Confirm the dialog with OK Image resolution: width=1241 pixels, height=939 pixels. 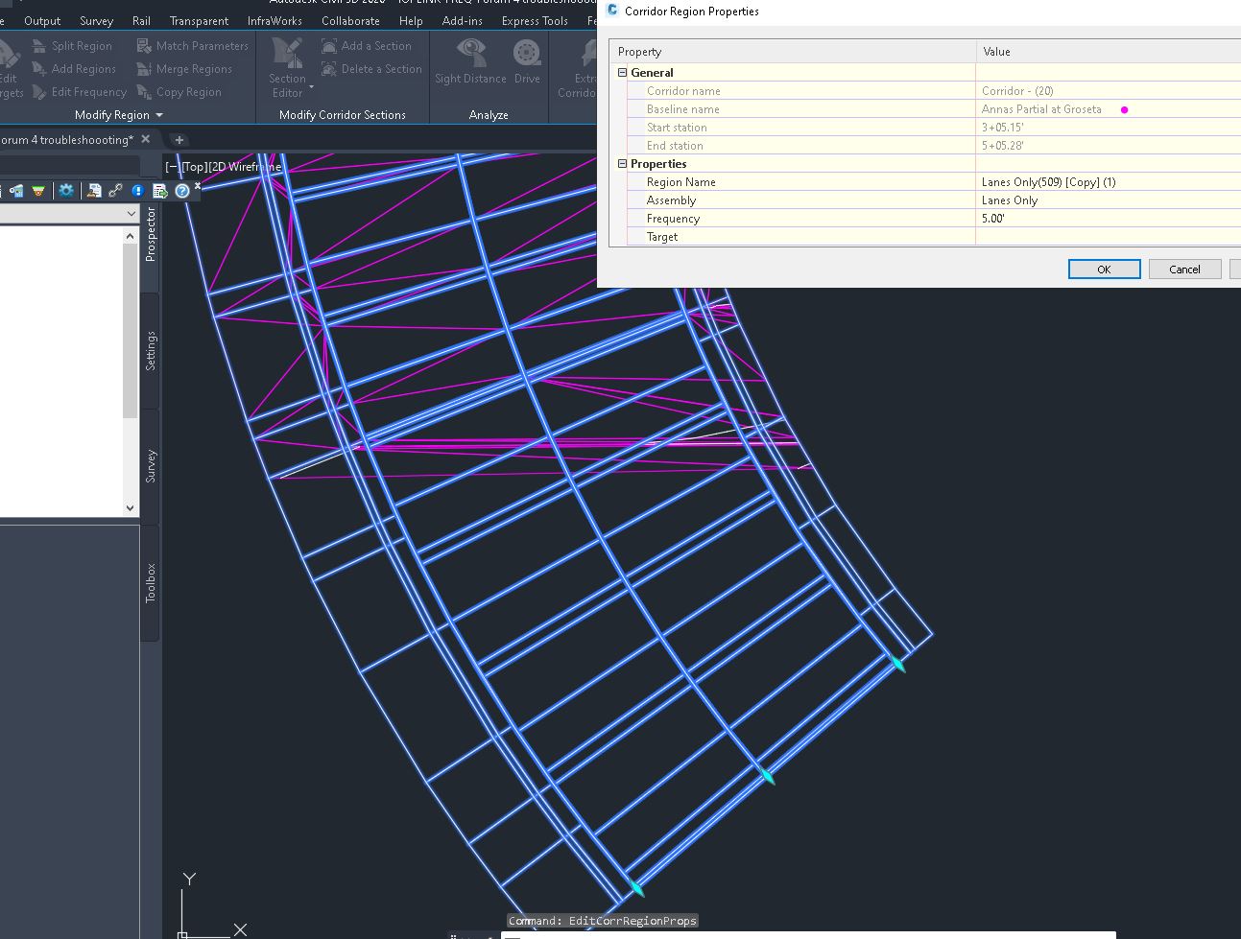[1104, 269]
